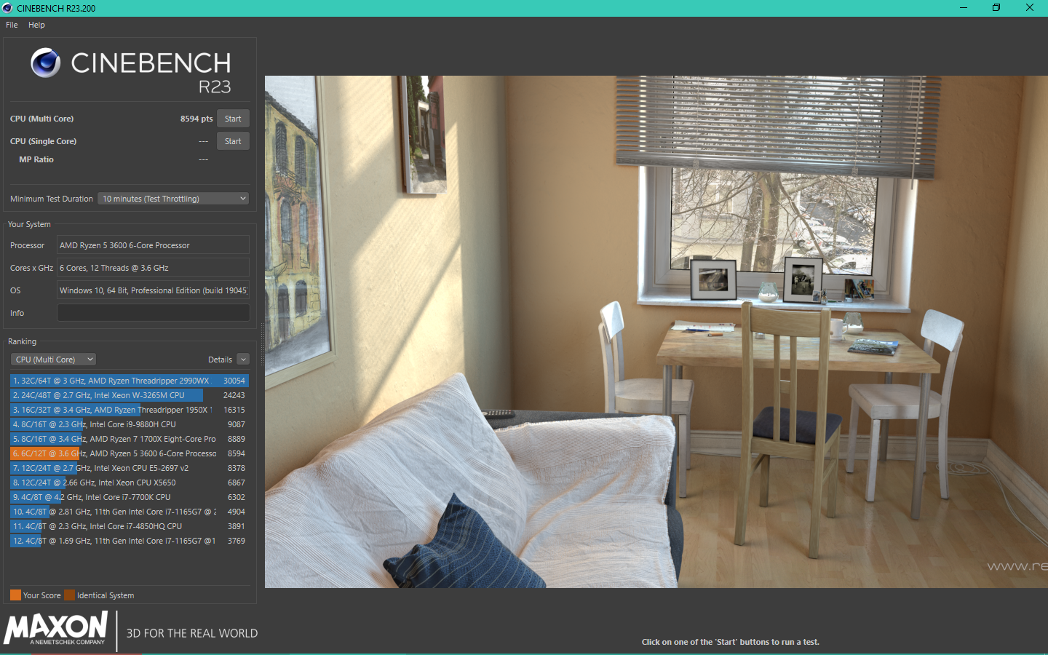
Task: Open the ranking type dropdown showing CPU (Multi Core)
Action: (54, 360)
